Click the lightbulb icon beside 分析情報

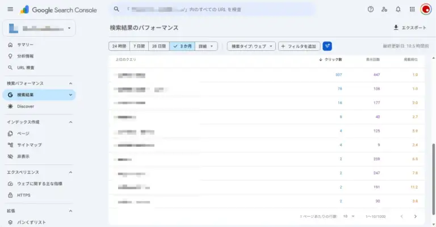click(x=10, y=56)
